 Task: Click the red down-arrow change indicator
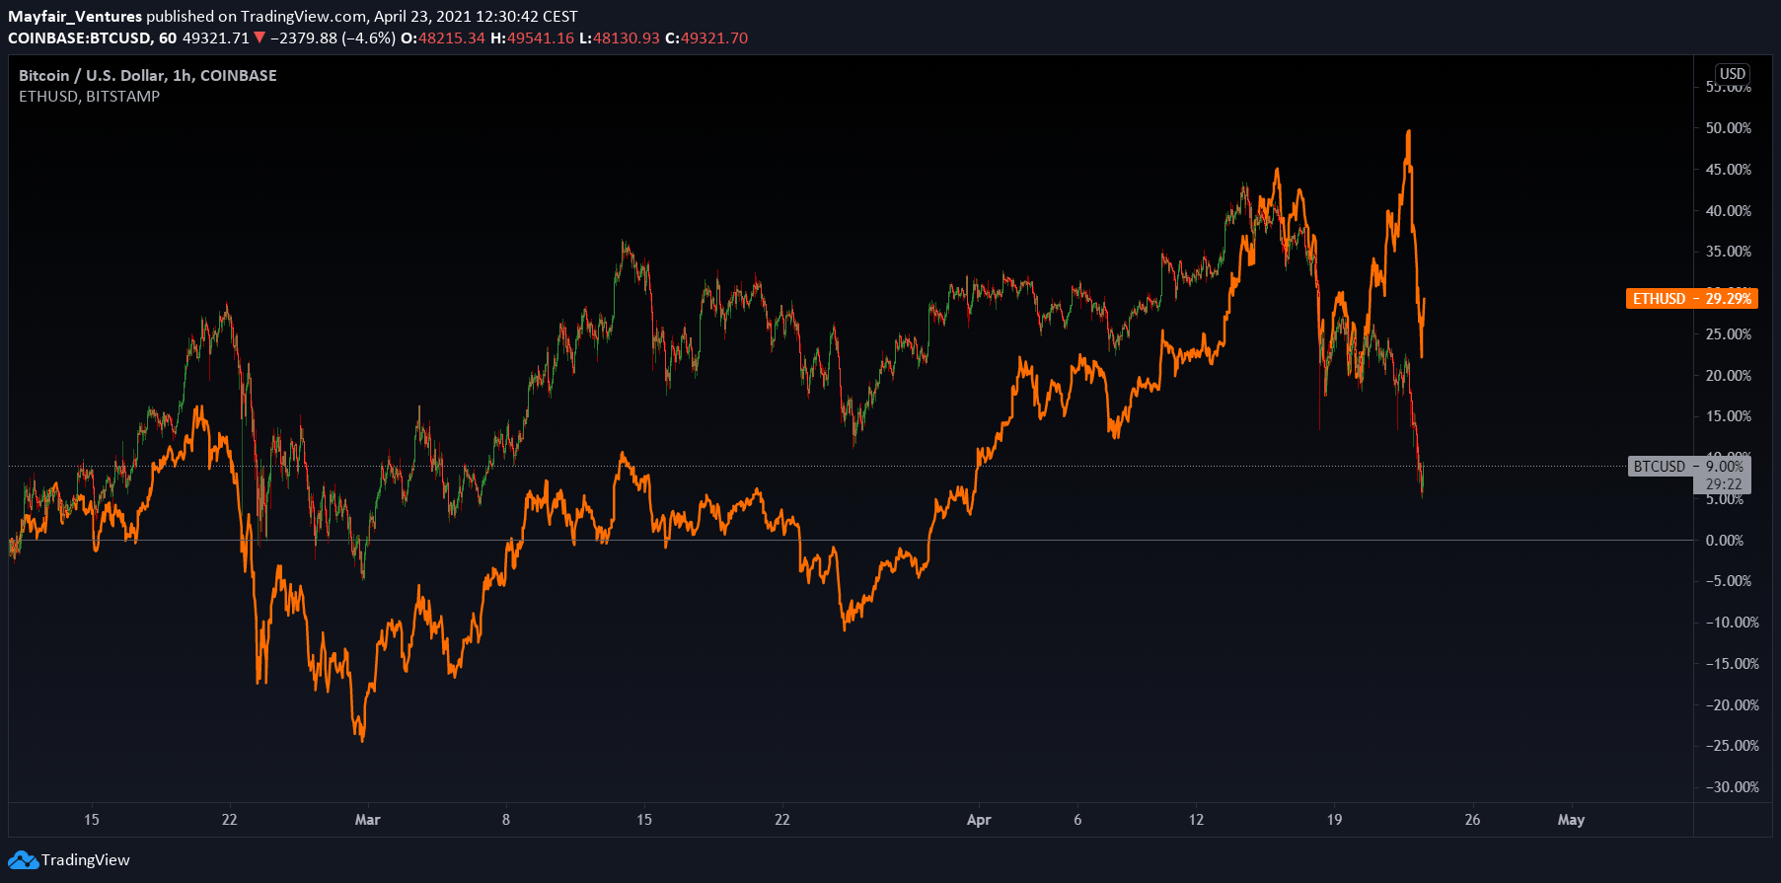click(260, 38)
